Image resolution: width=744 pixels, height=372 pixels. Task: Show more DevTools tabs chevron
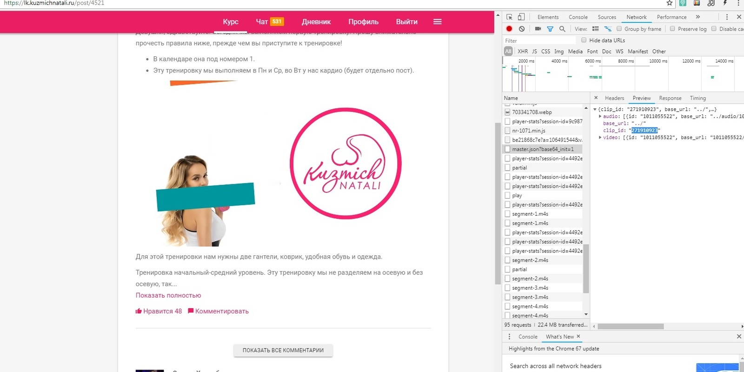tap(697, 17)
